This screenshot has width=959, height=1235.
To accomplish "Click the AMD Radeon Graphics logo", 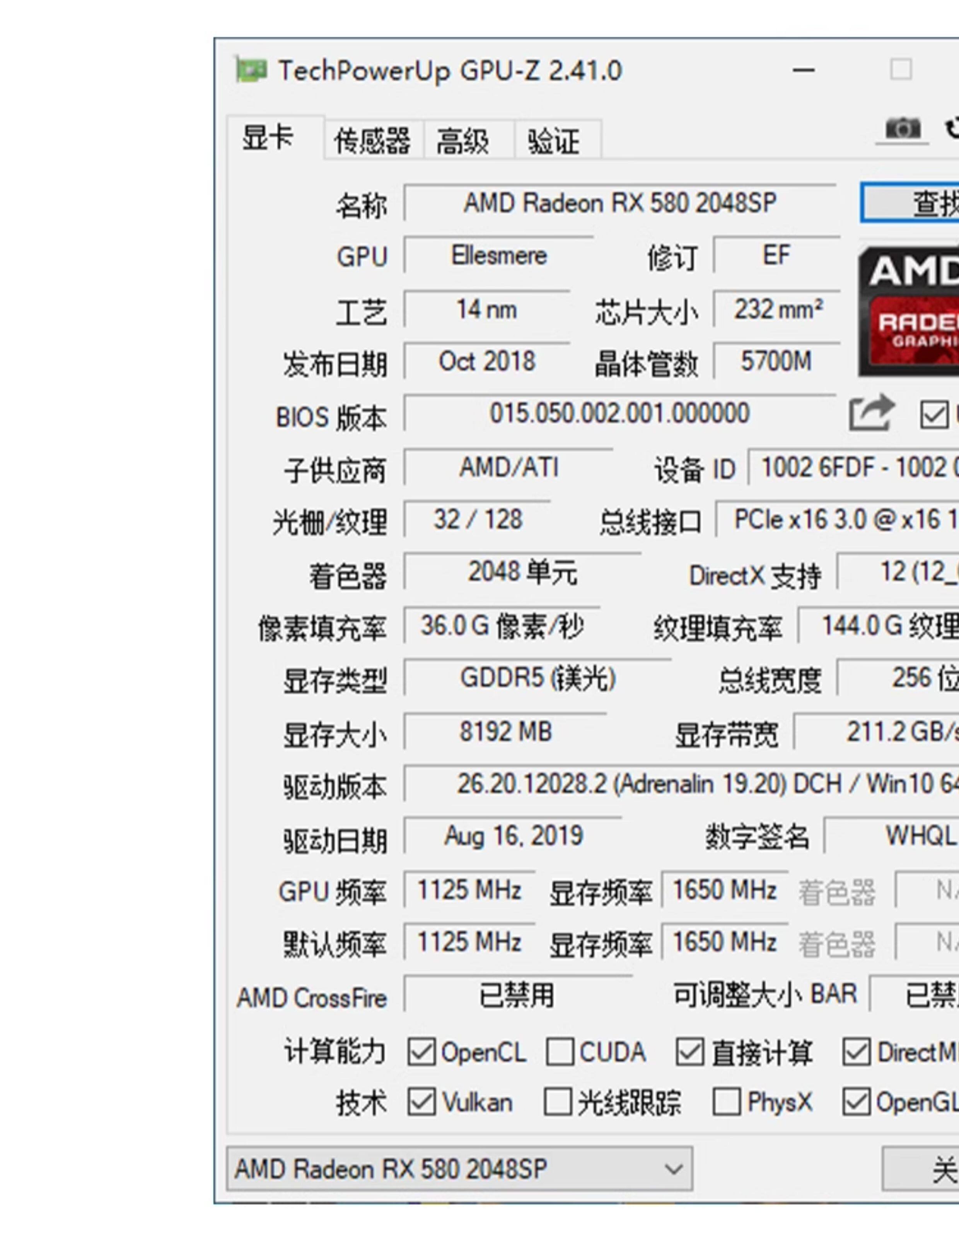I will click(x=909, y=311).
